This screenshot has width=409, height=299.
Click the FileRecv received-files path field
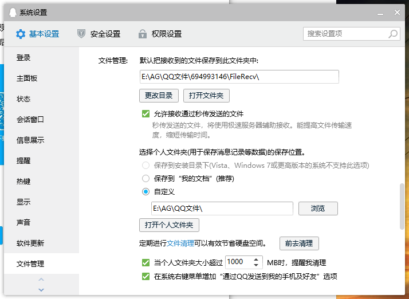tap(239, 77)
